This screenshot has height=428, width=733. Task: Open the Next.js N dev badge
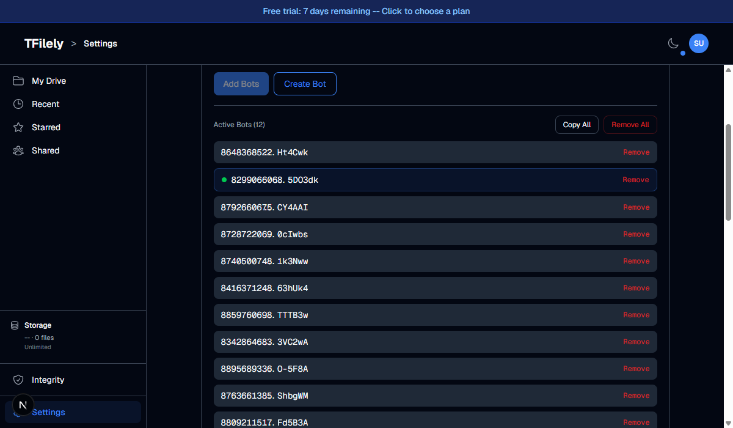23,405
